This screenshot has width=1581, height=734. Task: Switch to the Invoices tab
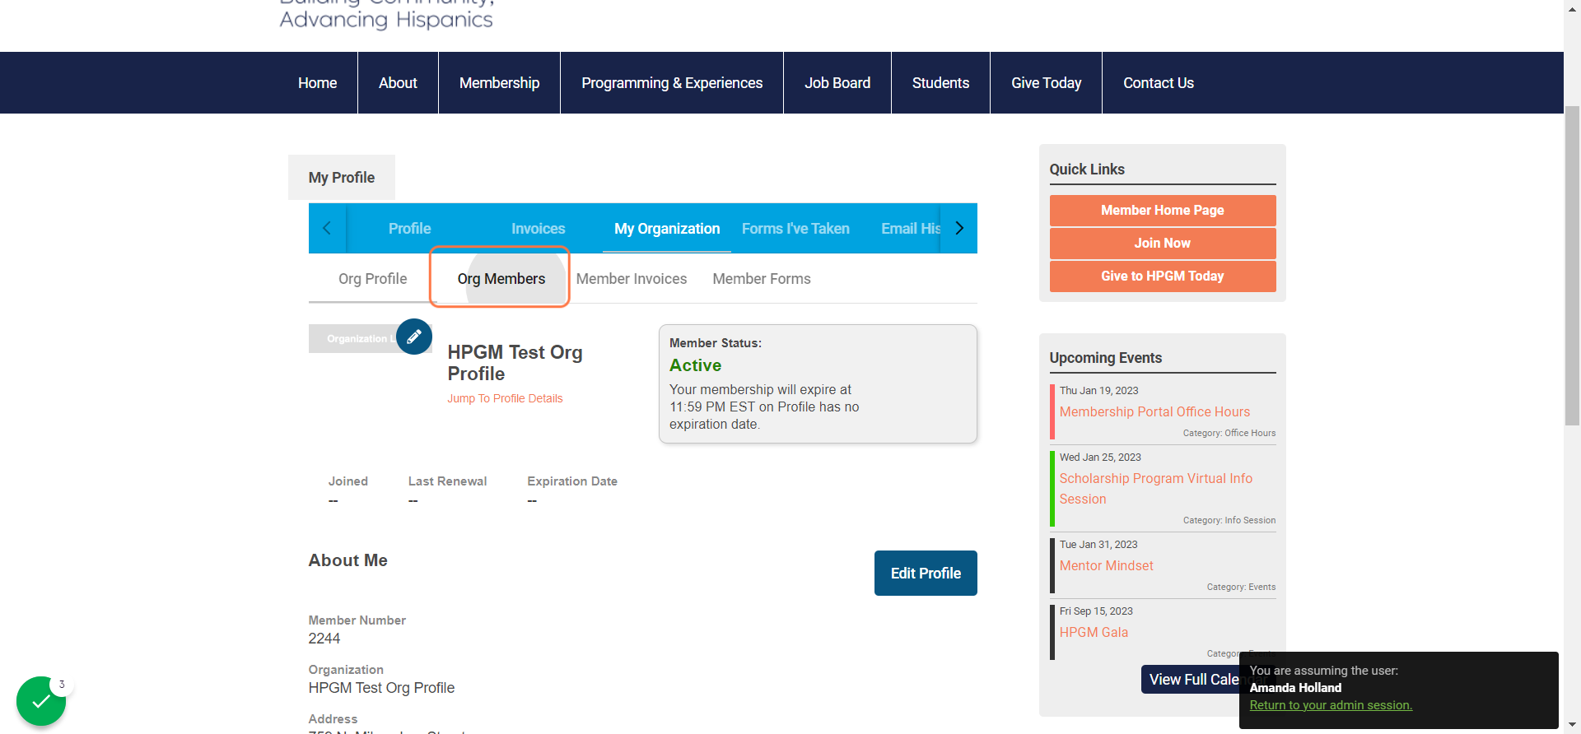tap(538, 229)
